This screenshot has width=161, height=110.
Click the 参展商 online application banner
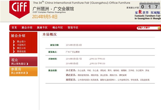point(23,72)
